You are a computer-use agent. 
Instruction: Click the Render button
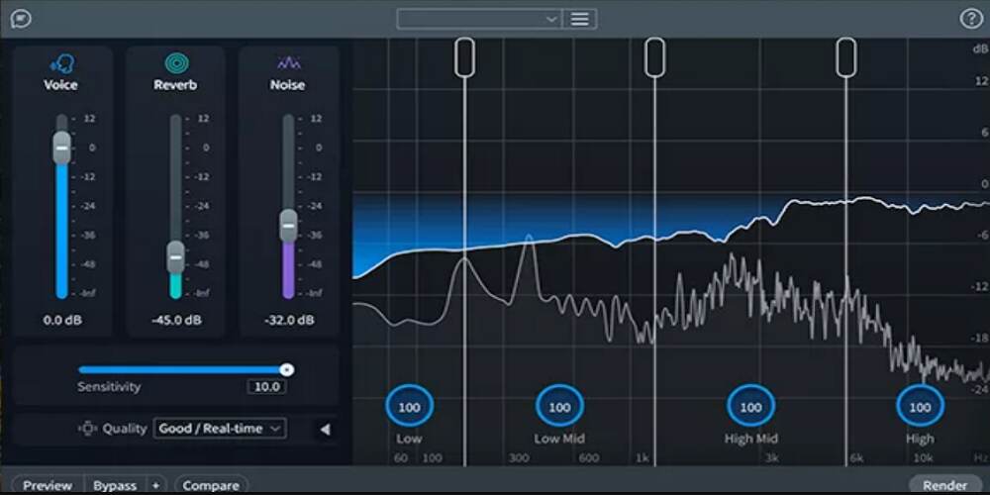tap(944, 485)
